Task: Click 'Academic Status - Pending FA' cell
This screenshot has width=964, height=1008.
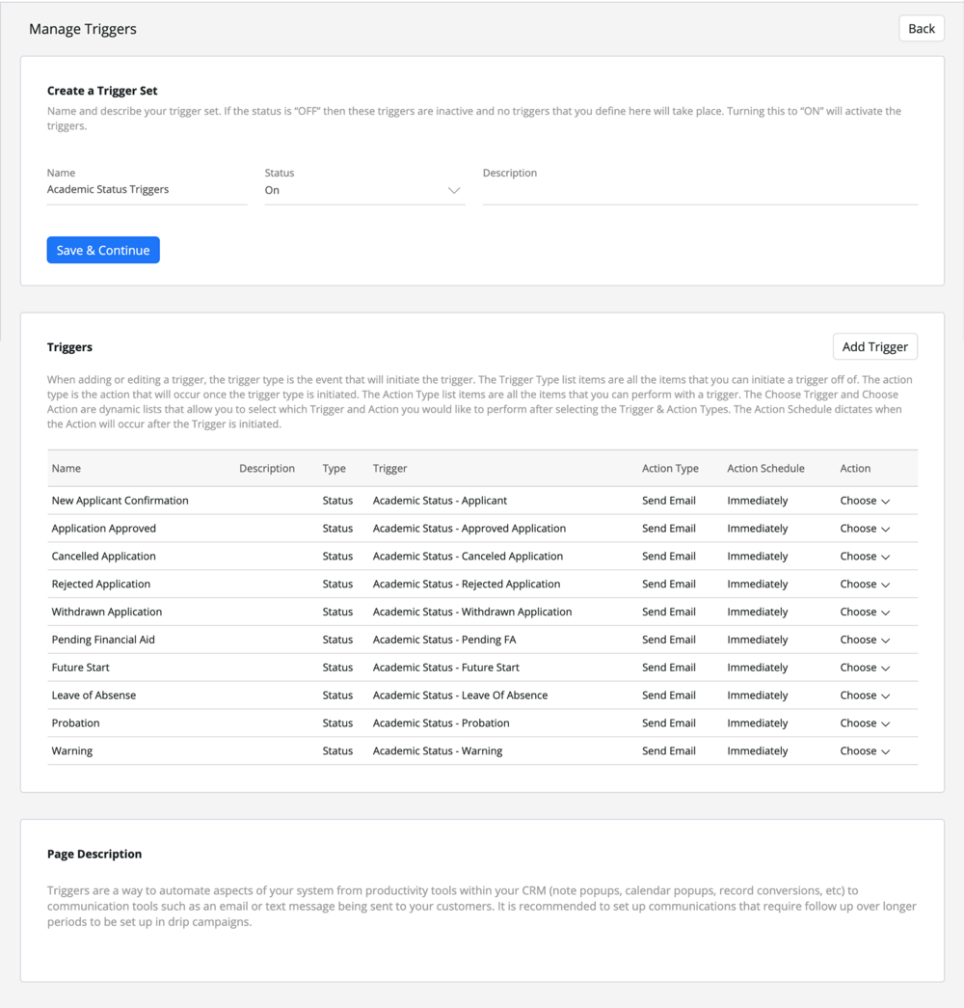Action: tap(444, 640)
